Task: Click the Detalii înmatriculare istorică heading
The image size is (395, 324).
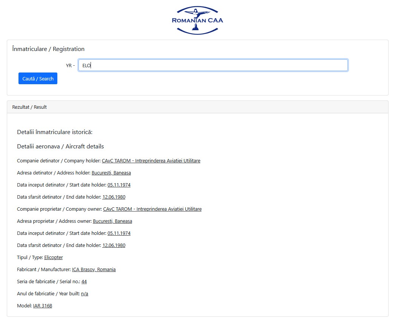Action: (x=55, y=132)
